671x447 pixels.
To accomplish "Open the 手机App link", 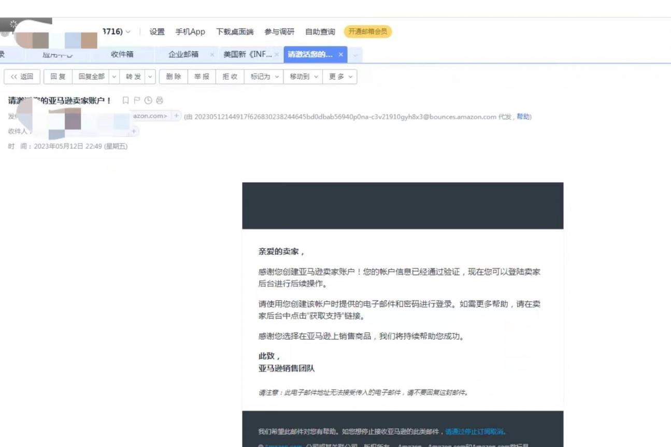I will pos(190,32).
